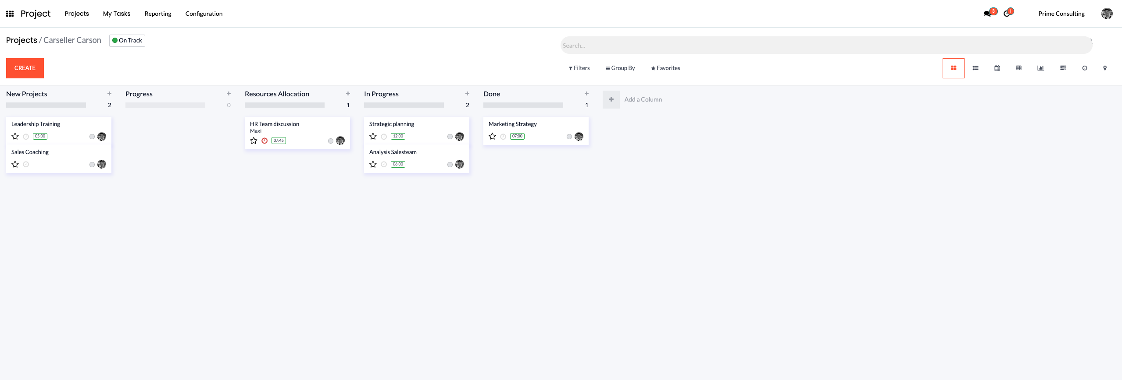Click the plus icon beside Add a Column
The width and height of the screenshot is (1122, 380).
point(611,99)
